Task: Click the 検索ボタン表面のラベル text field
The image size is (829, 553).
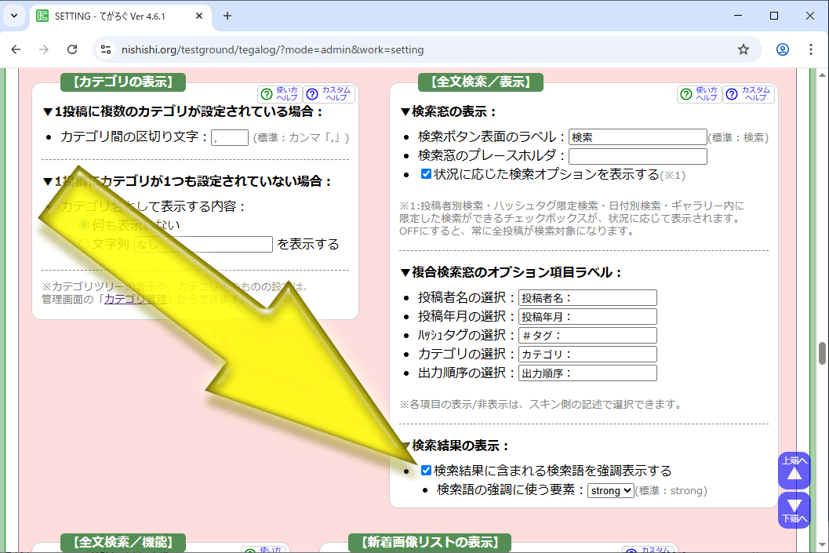Action: (638, 137)
